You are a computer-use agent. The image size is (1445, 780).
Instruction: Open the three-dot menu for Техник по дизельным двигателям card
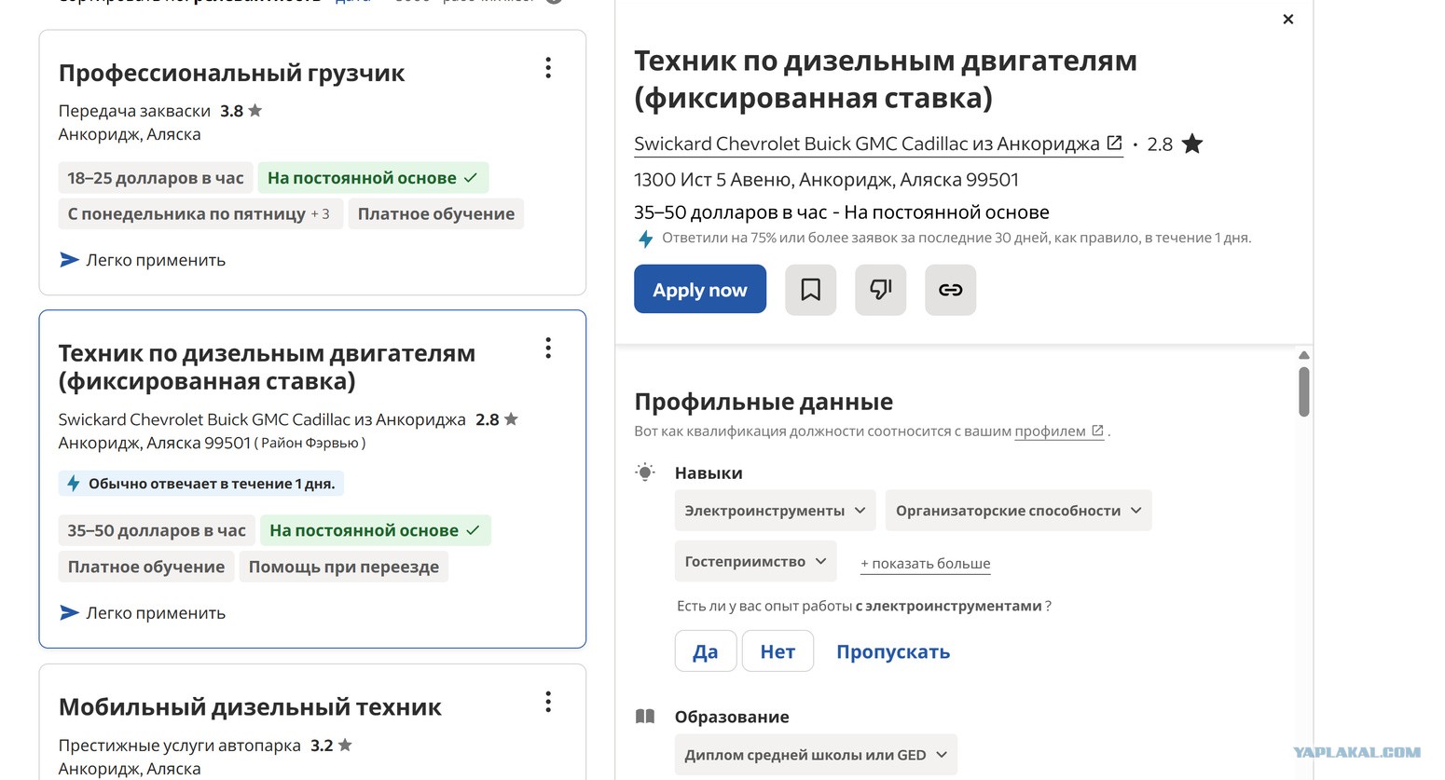pyautogui.click(x=548, y=349)
